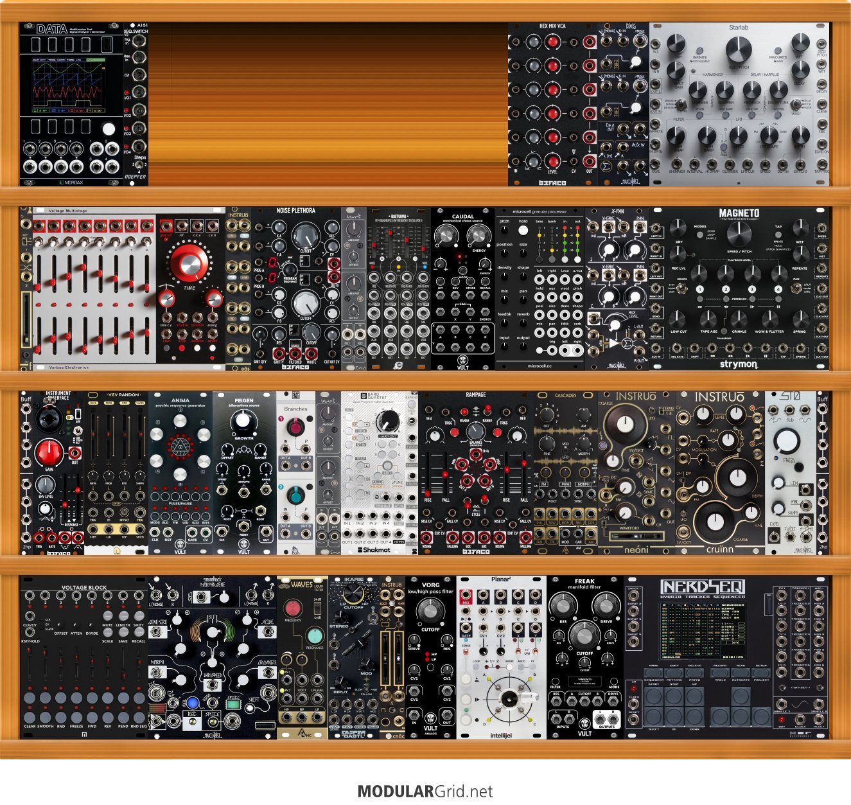Select the Morphagene module
Screen dimensions: 851x805
pyautogui.click(x=213, y=657)
